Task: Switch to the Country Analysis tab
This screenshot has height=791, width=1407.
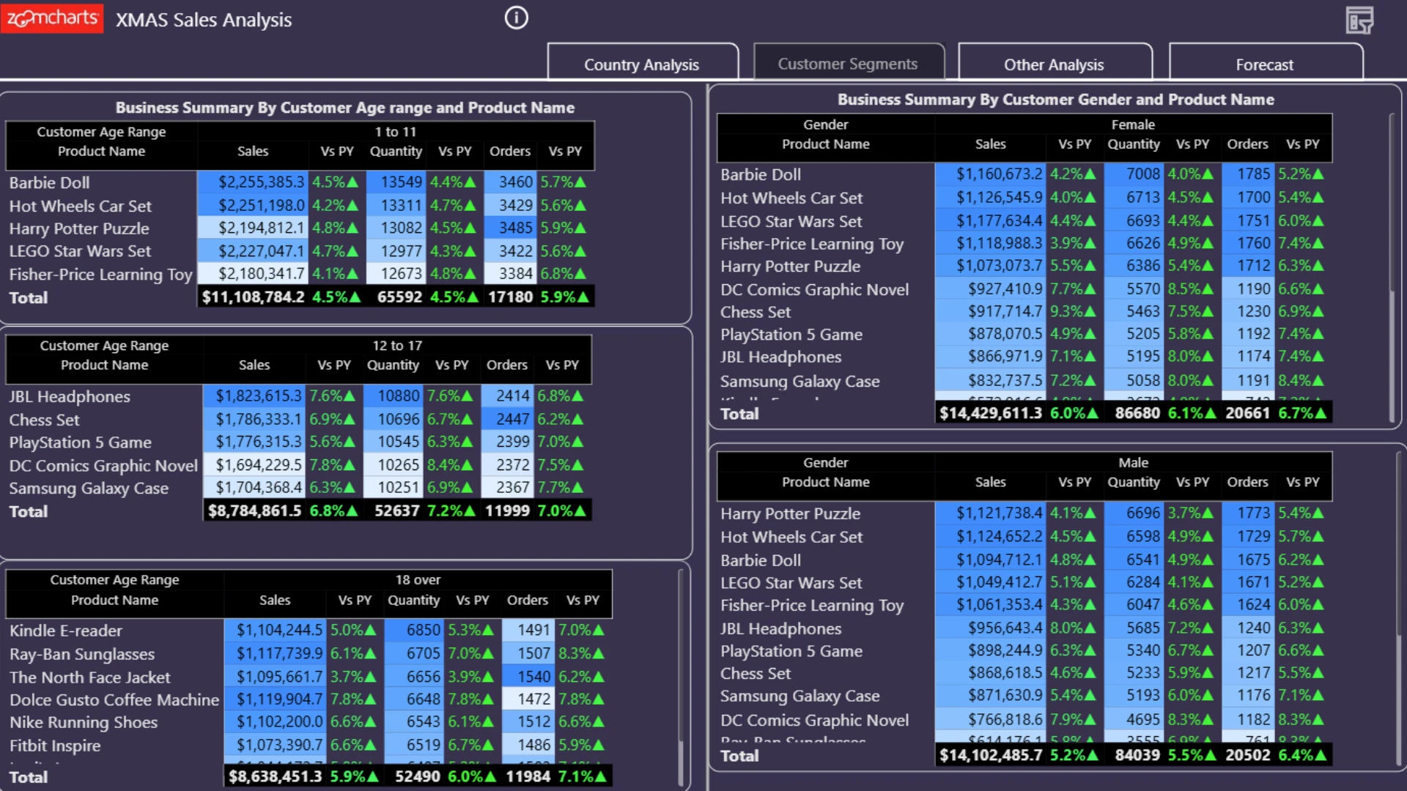Action: 642,64
